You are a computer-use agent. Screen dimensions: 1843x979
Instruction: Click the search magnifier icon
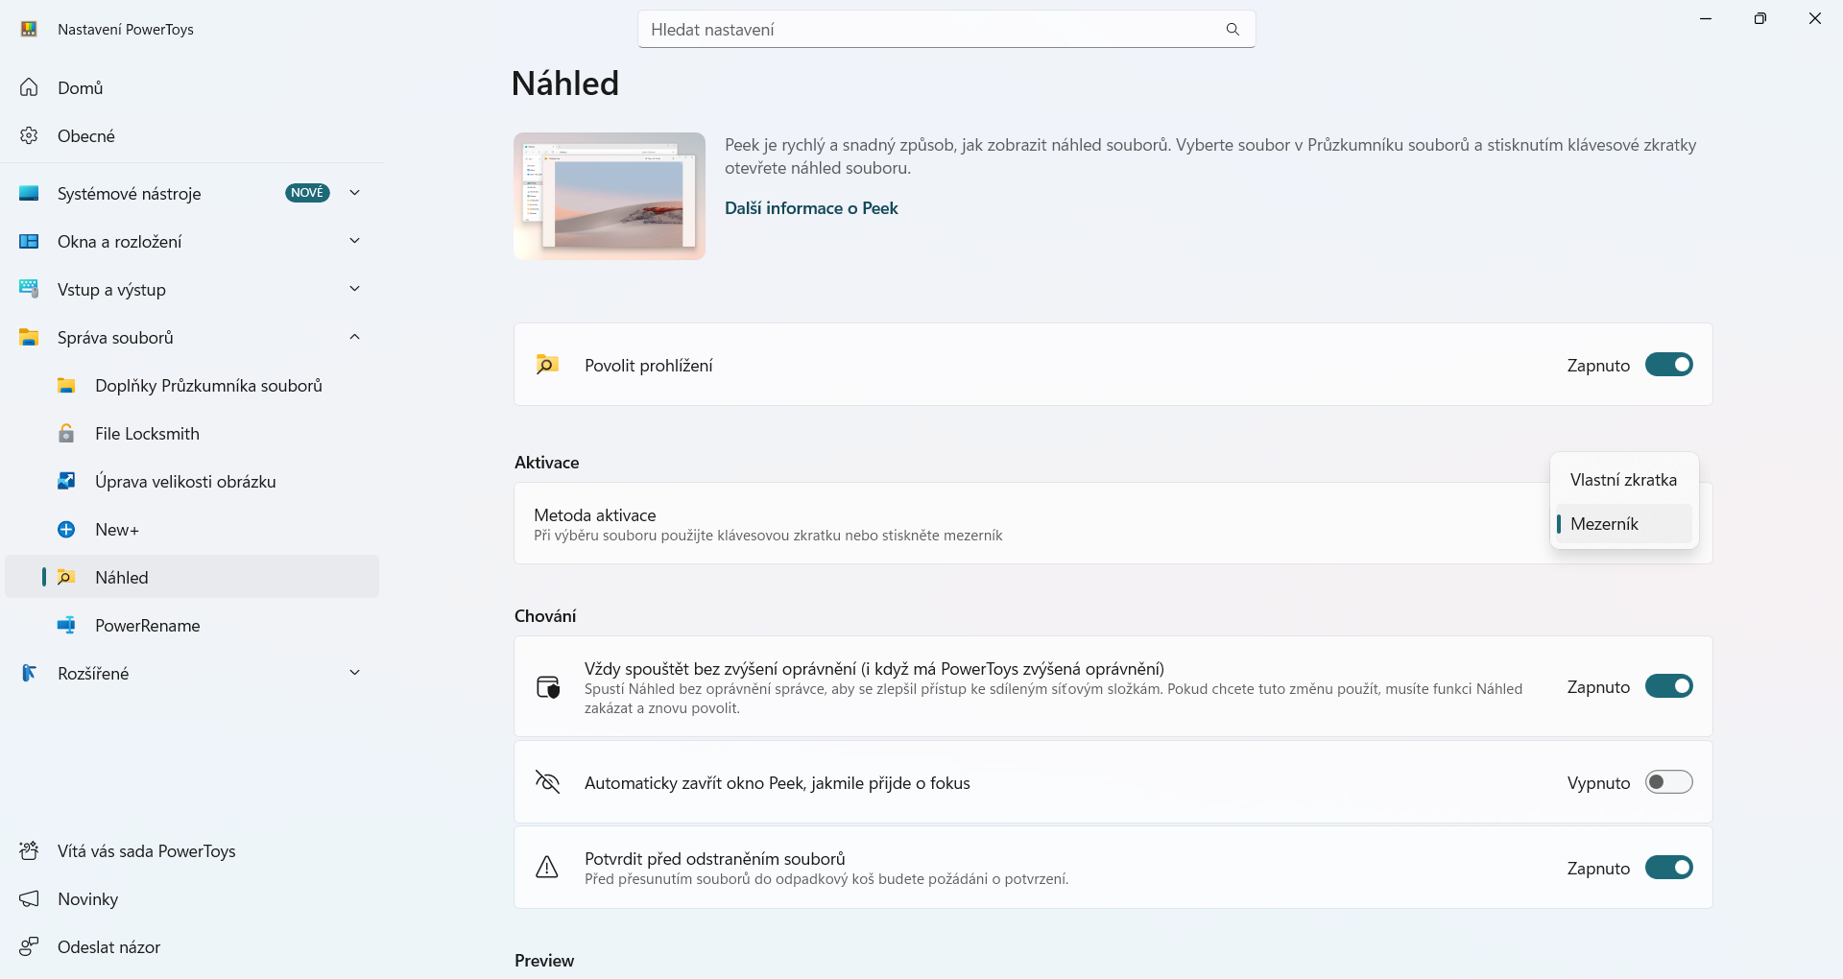(x=1233, y=30)
